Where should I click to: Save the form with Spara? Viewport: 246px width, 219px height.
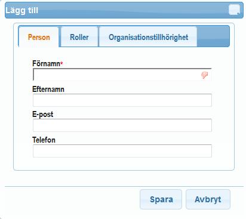point(161,199)
